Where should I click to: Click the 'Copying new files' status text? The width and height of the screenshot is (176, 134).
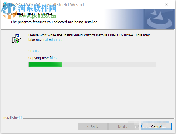pos(42,58)
